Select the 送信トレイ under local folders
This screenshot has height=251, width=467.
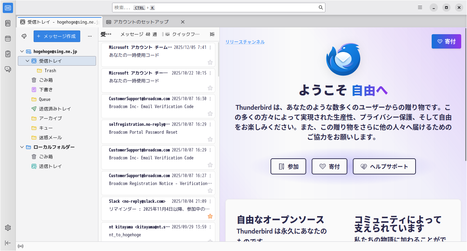(x=57, y=166)
